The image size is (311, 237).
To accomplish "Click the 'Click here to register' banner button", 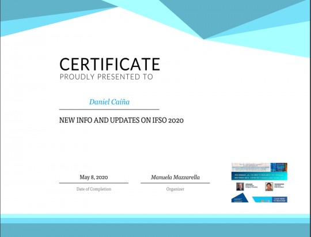I will [x=279, y=200].
